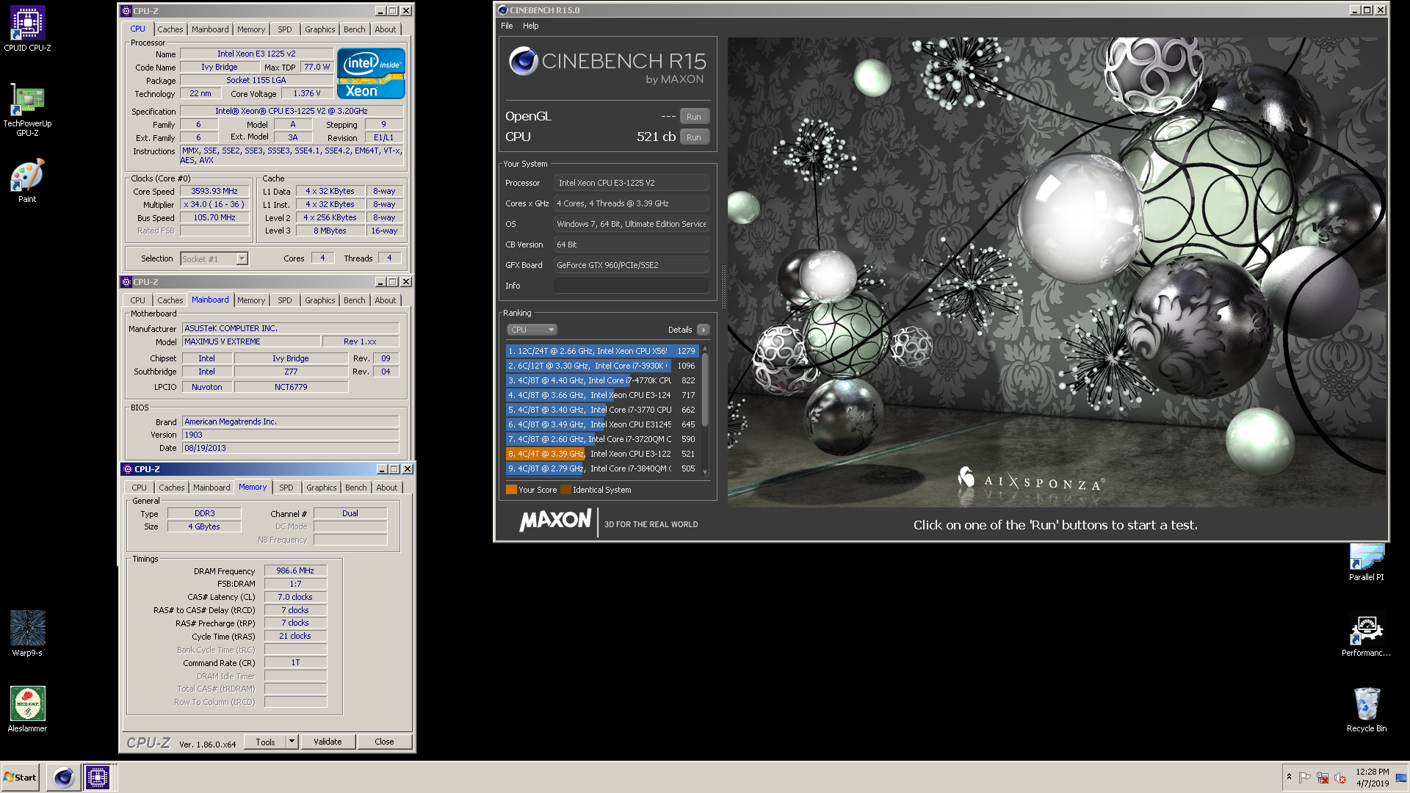Image resolution: width=1410 pixels, height=793 pixels.
Task: Open the Tools dropdown arrow in CPU-Z
Action: 292,742
